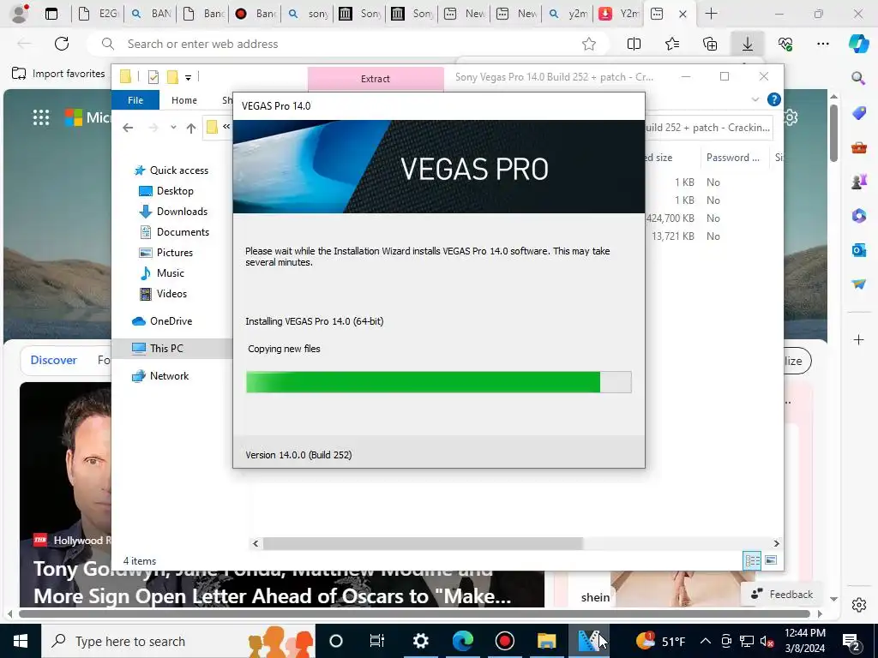Click the Windows taskbar search box
Image resolution: width=878 pixels, height=658 pixels.
pyautogui.click(x=178, y=641)
